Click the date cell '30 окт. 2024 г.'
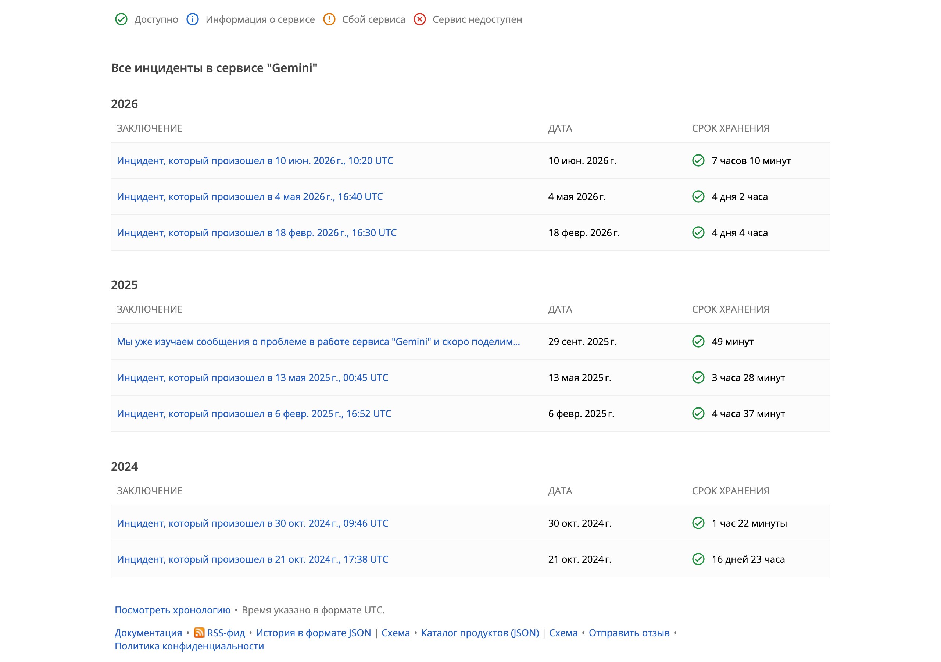This screenshot has width=941, height=662. 580,523
